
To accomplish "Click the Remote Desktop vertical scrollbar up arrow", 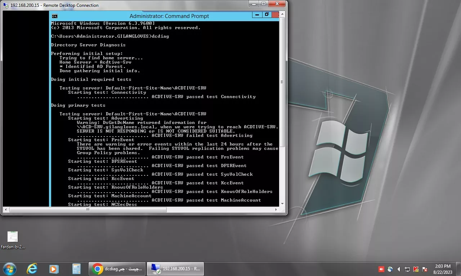I will 282,13.
